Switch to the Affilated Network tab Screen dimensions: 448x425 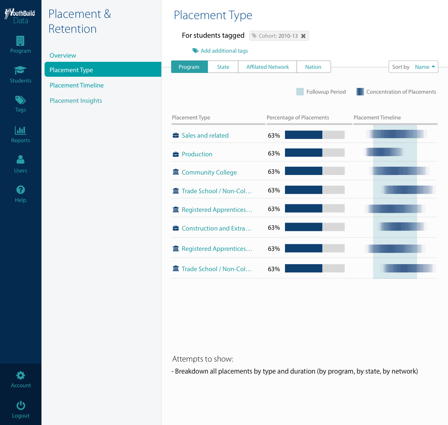pyautogui.click(x=268, y=67)
